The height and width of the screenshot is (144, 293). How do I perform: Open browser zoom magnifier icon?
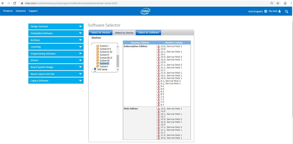(x=272, y=3)
